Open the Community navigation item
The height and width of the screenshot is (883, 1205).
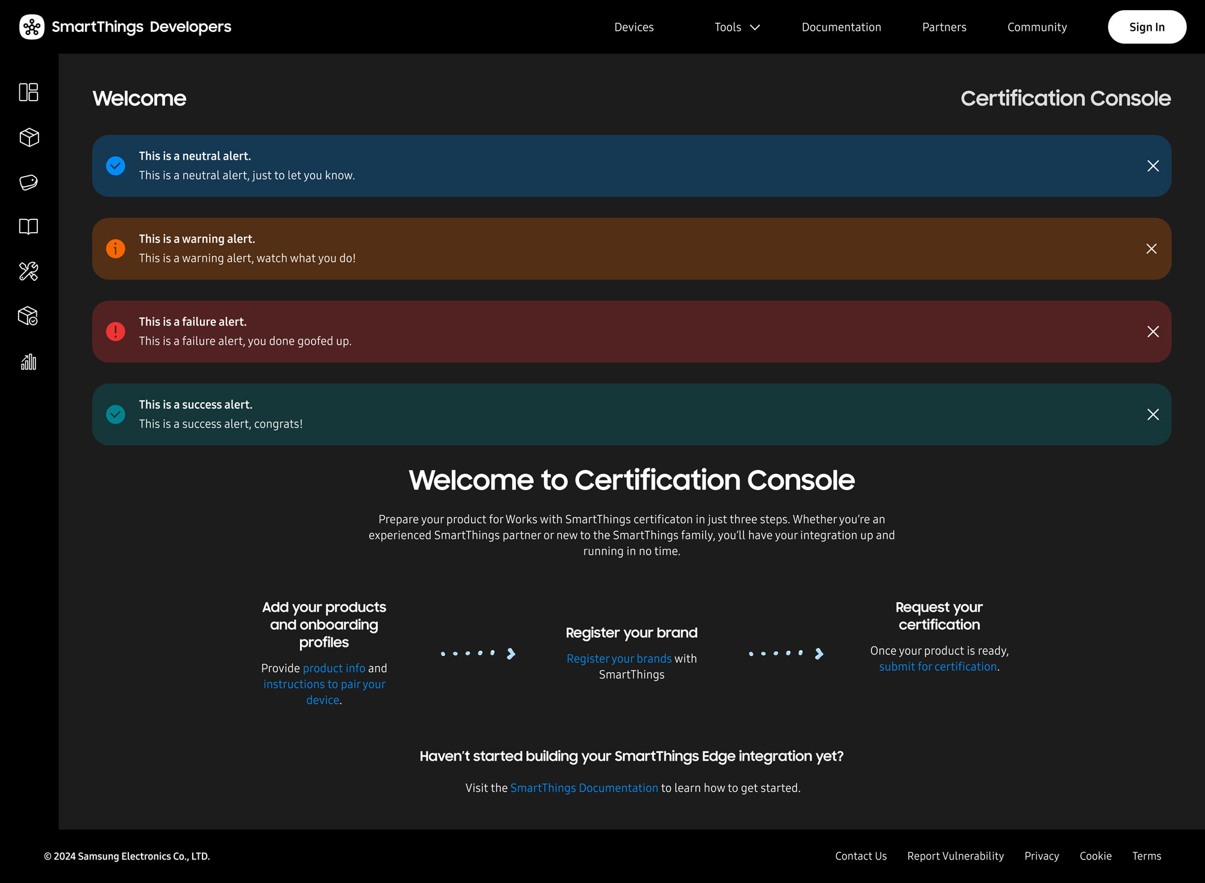[x=1037, y=27]
